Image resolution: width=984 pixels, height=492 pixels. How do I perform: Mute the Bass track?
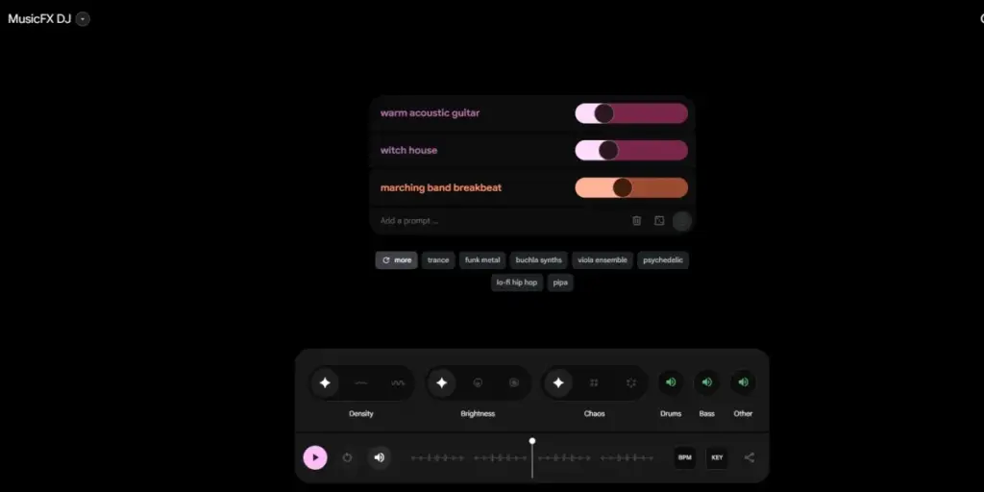(x=707, y=382)
